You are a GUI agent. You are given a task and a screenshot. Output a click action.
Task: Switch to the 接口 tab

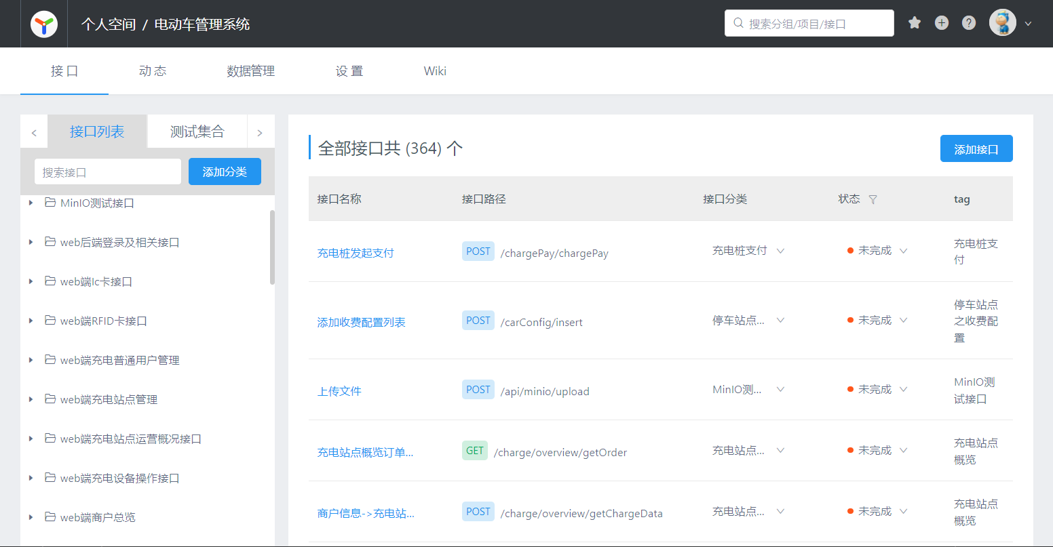click(64, 71)
